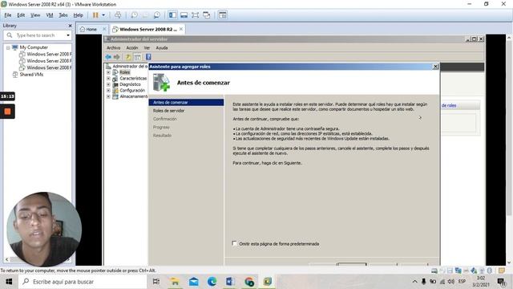Click the up-level folder icon in Server Manager toolbar
The width and height of the screenshot is (513, 289).
pyautogui.click(x=128, y=57)
